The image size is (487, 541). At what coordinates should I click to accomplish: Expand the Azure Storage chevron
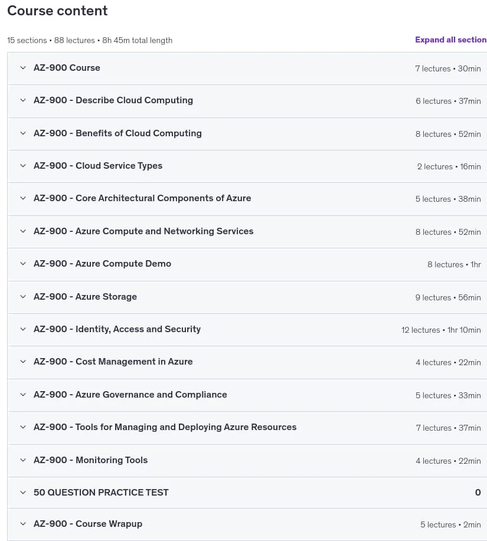click(23, 297)
